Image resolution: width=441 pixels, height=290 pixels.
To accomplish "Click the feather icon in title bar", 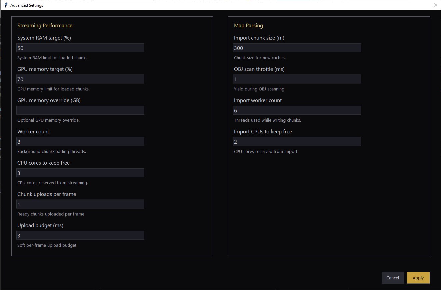I will click(x=6, y=5).
